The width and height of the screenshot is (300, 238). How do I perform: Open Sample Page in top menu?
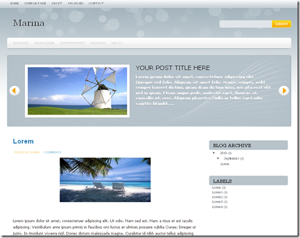point(35,3)
